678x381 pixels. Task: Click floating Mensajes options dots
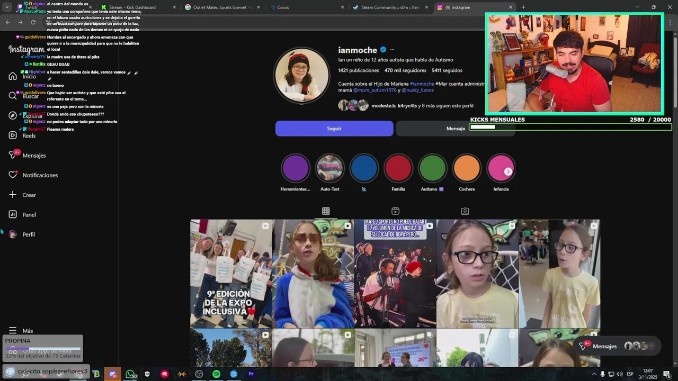(x=652, y=346)
